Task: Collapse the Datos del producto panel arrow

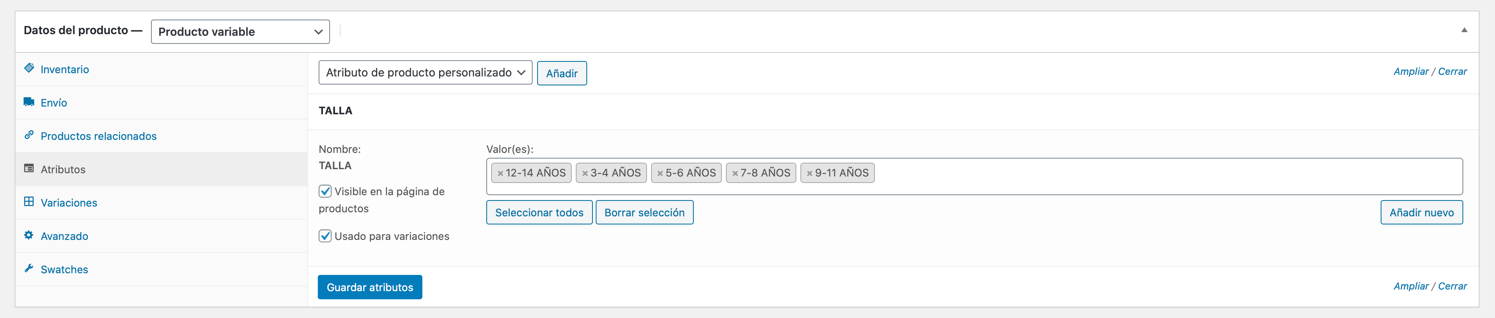Action: click(x=1464, y=30)
